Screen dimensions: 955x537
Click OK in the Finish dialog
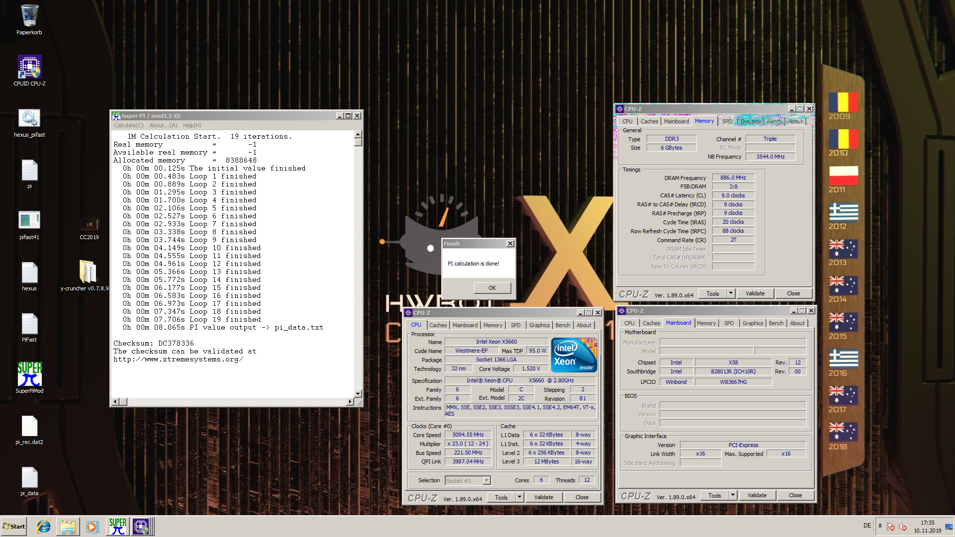pyautogui.click(x=492, y=288)
